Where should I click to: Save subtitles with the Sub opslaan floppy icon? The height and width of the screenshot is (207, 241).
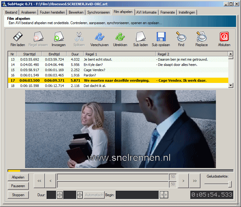[x=161, y=37]
